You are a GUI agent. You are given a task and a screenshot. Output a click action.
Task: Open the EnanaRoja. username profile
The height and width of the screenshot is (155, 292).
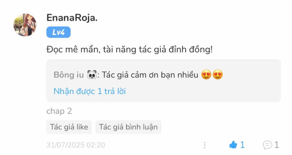coord(72,18)
